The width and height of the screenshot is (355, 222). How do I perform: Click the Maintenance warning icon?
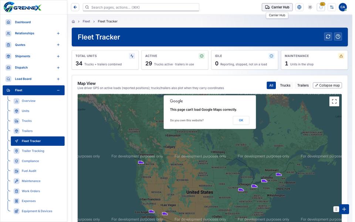341,56
